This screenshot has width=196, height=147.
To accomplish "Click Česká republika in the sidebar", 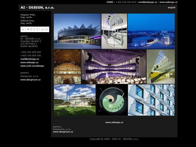I will (29, 46).
